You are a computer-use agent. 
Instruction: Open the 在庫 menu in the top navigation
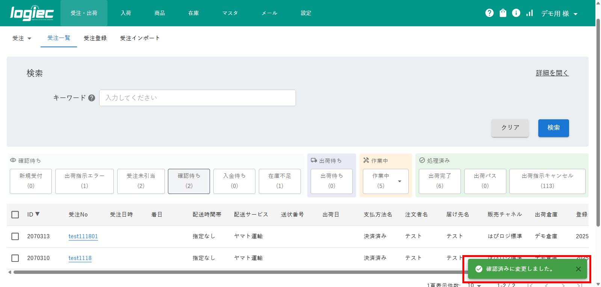coord(193,13)
